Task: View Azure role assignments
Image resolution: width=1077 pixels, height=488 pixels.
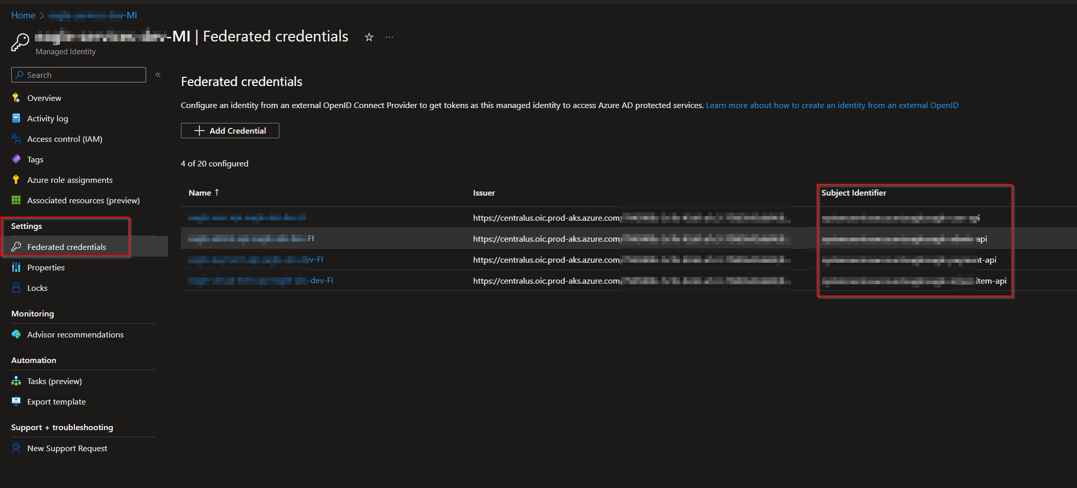Action: coord(70,180)
